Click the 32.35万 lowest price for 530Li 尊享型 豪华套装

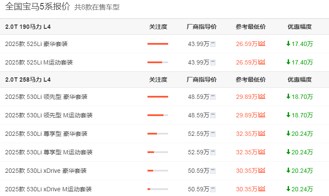pos(246,134)
